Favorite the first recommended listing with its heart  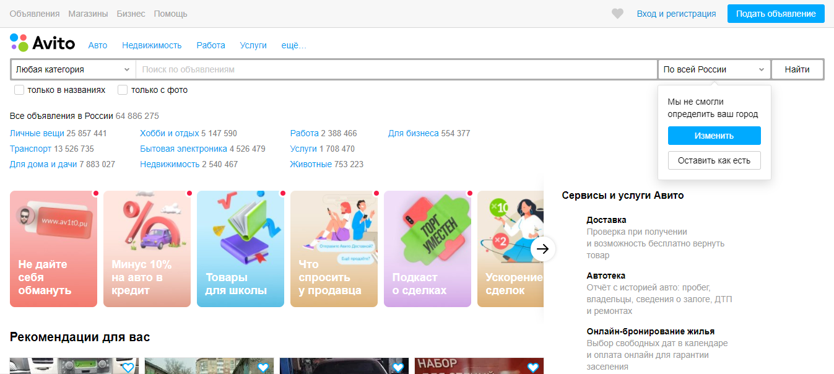click(x=128, y=368)
